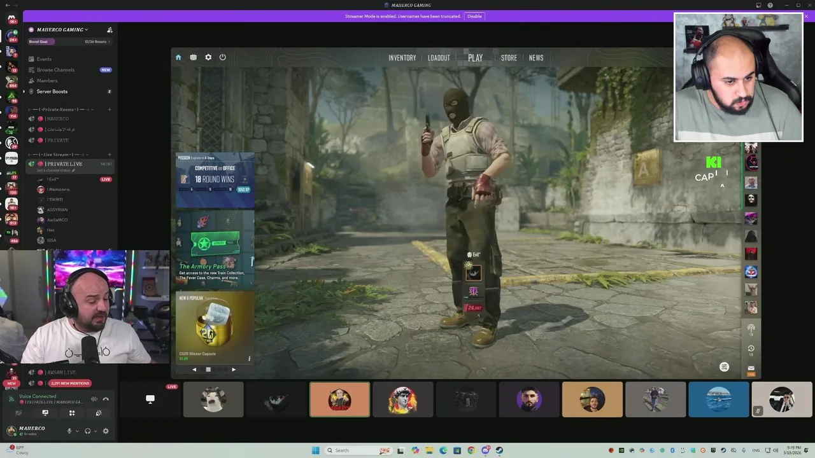Open headphone output options arrow

click(x=96, y=431)
